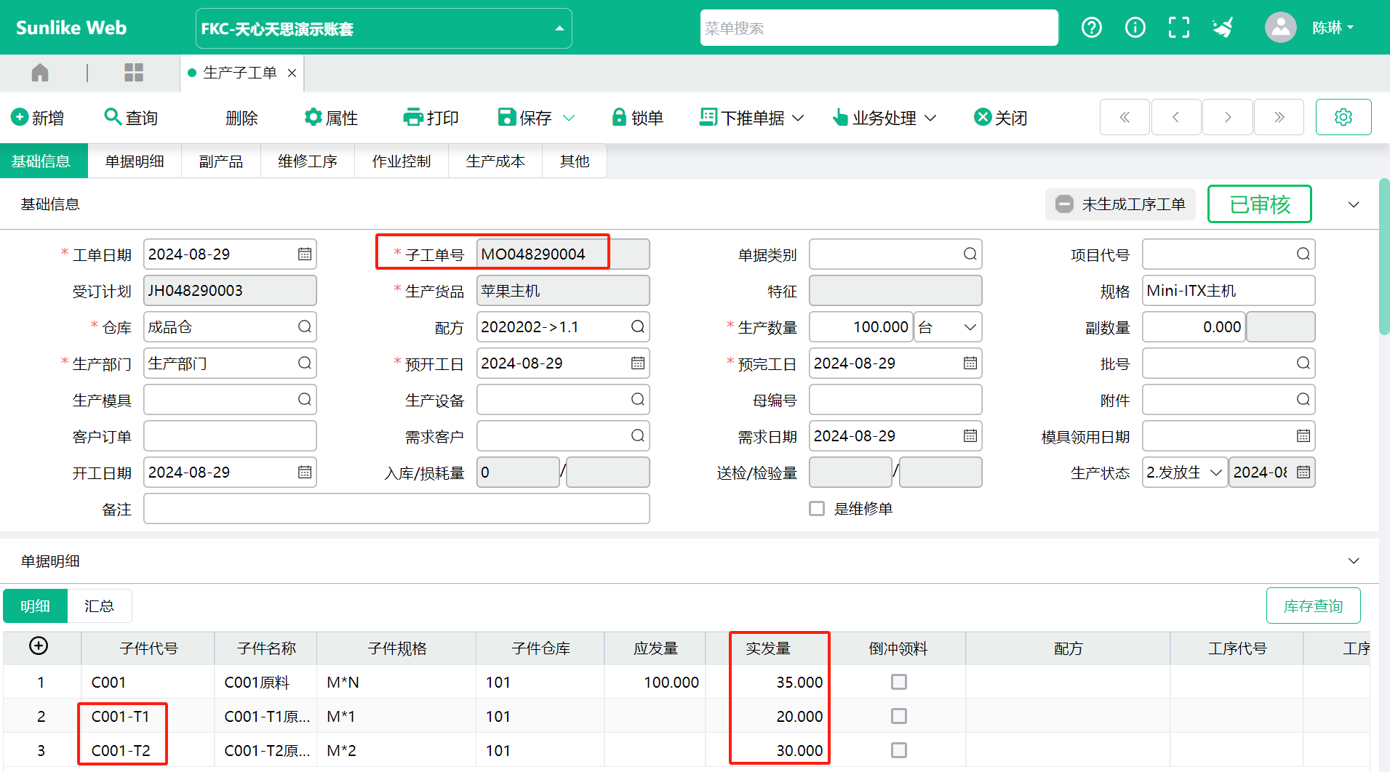Click 新增 to add a new record
The height and width of the screenshot is (772, 1390).
pos(38,118)
